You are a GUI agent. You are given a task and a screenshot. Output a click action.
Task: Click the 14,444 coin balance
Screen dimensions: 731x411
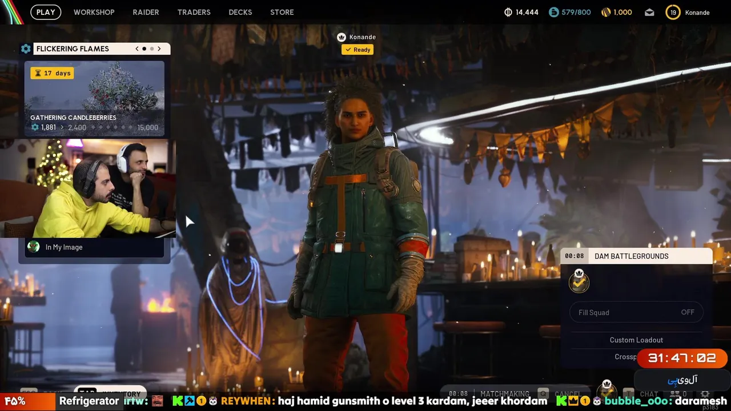[527, 12]
